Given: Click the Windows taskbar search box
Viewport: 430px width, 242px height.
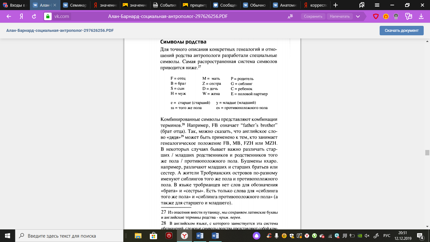Looking at the screenshot, I should (69, 236).
